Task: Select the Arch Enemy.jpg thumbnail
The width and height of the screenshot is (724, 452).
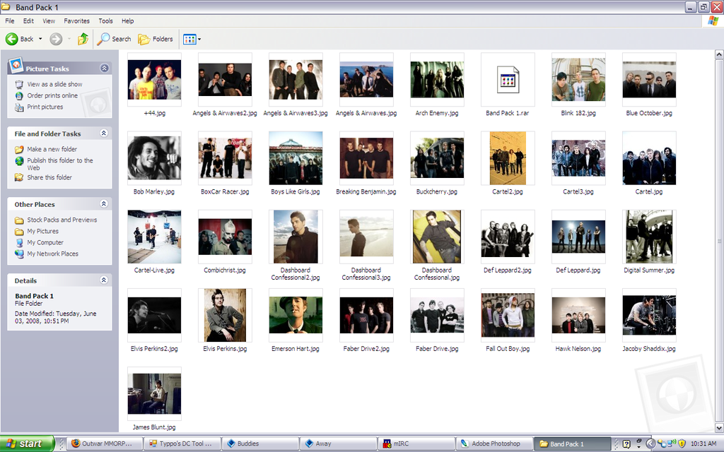Action: coord(437,80)
